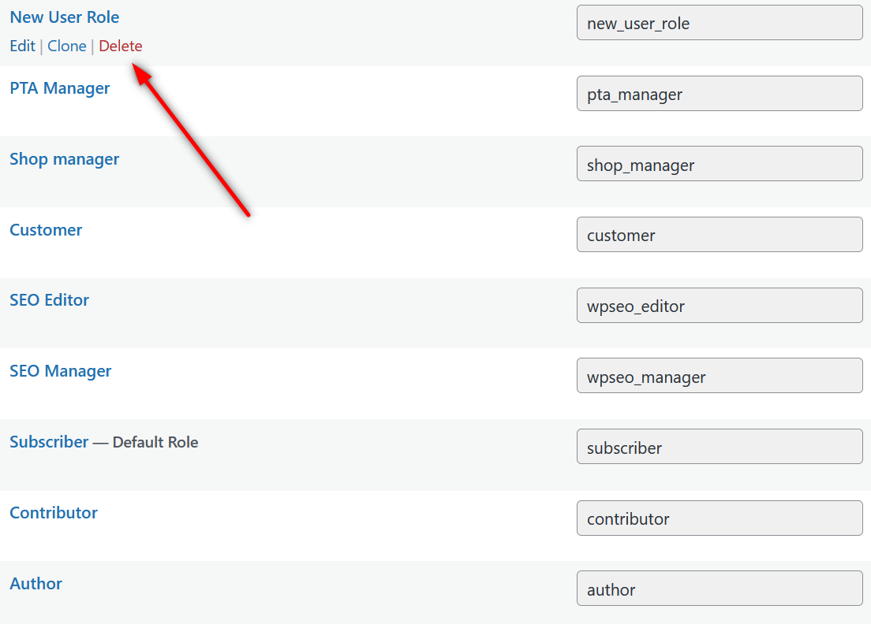The image size is (871, 624).
Task: Click the author slug input field
Action: click(719, 589)
